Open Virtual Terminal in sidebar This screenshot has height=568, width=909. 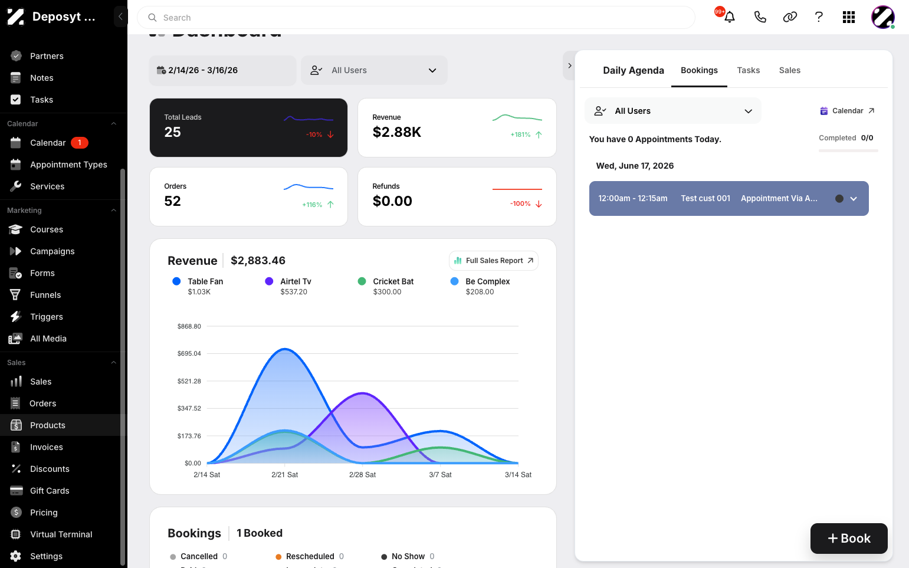pyautogui.click(x=61, y=534)
